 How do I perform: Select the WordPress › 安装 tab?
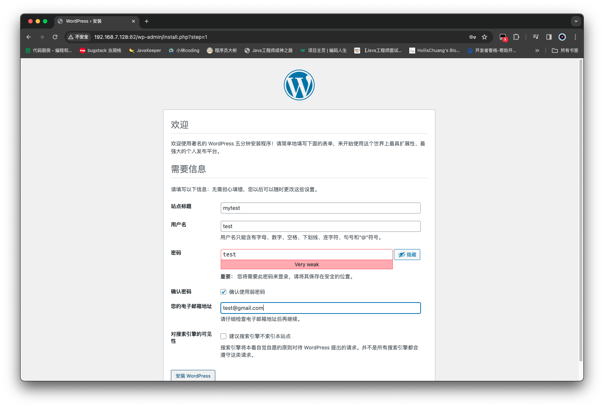click(97, 21)
